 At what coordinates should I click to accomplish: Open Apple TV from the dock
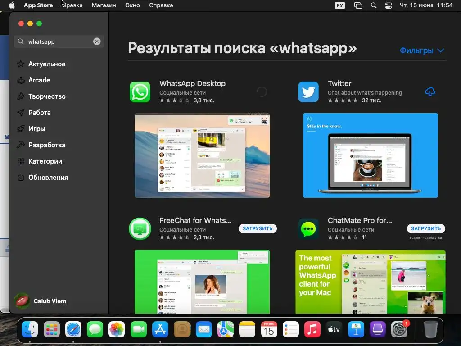334,329
